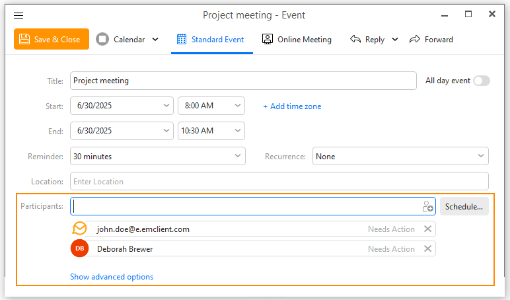Expand the Reply options chevron
The image size is (510, 300).
point(395,40)
